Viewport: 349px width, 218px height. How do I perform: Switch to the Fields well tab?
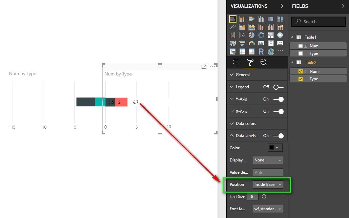click(x=237, y=62)
